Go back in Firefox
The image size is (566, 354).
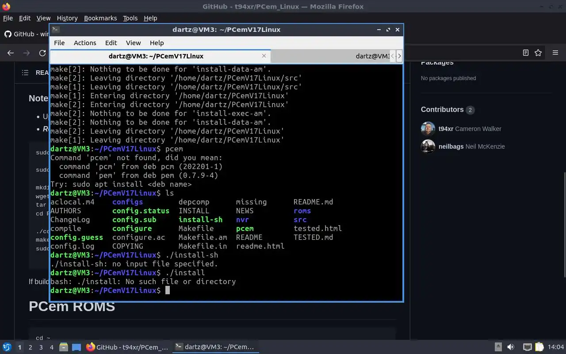(x=11, y=53)
